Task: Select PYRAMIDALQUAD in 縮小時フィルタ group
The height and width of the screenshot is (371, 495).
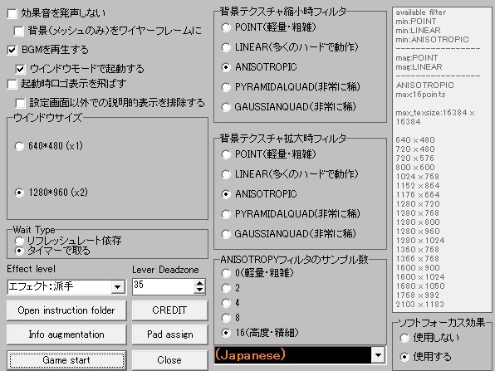Action: (226, 87)
